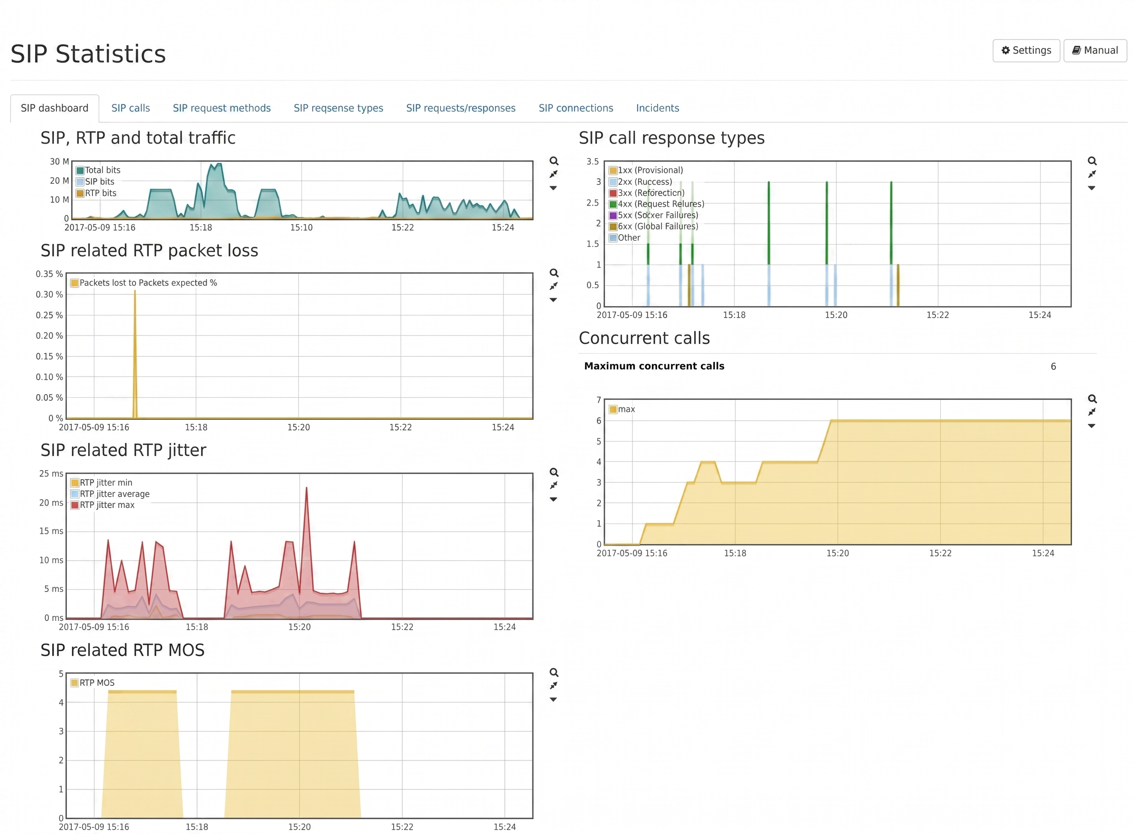Click the Concurrent calls heading
Screen dimensions: 1136x834
point(644,338)
